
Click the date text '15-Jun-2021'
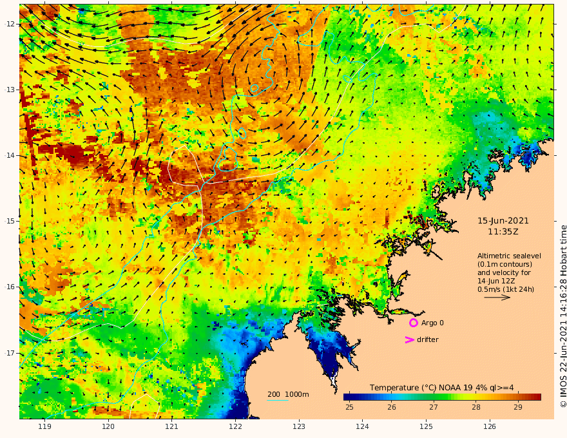[503, 221]
